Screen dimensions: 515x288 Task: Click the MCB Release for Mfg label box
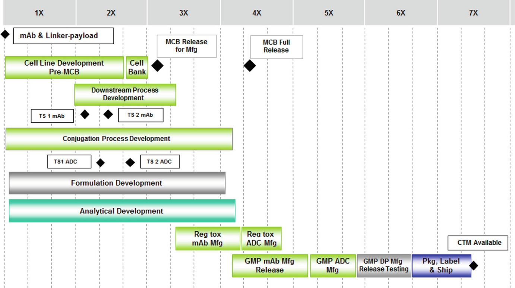pos(186,45)
